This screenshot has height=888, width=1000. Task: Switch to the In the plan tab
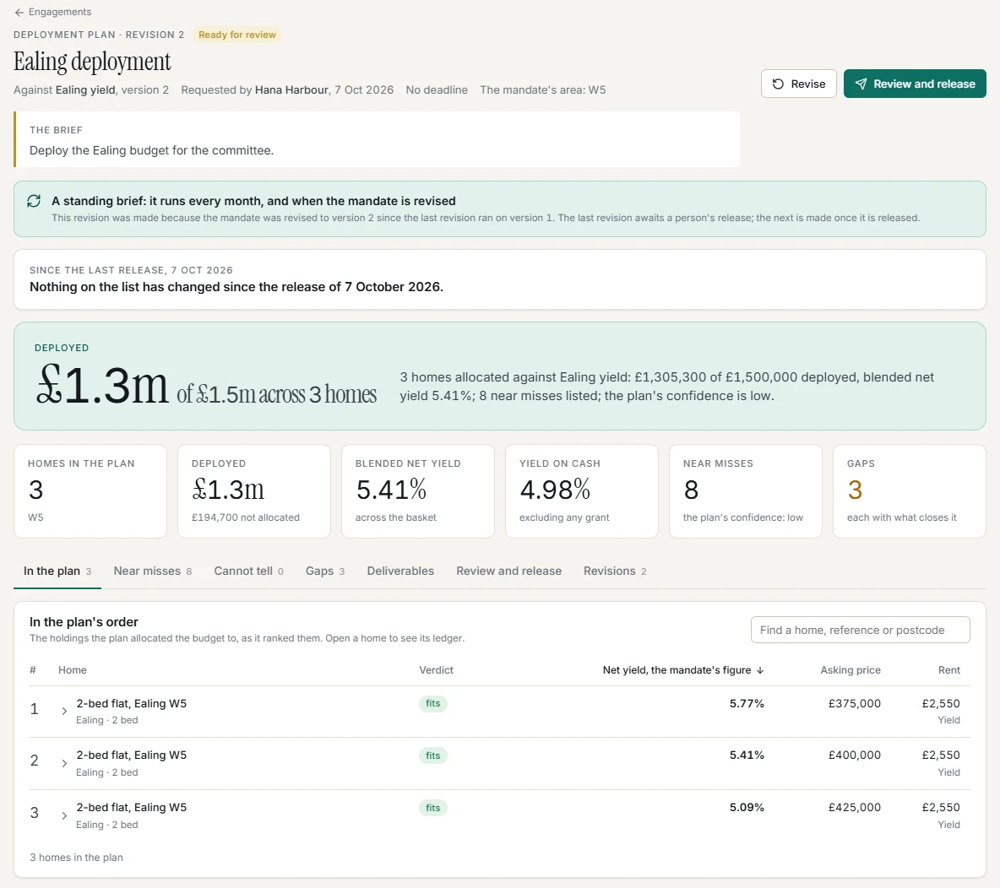(x=57, y=571)
